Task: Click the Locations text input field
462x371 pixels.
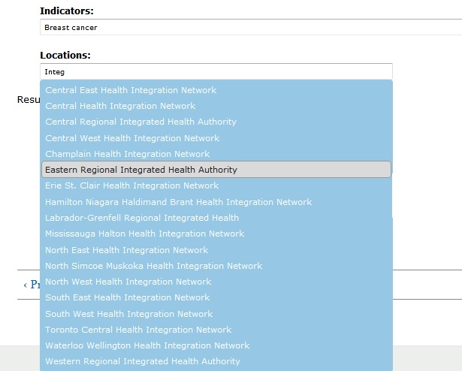Action: (216, 72)
